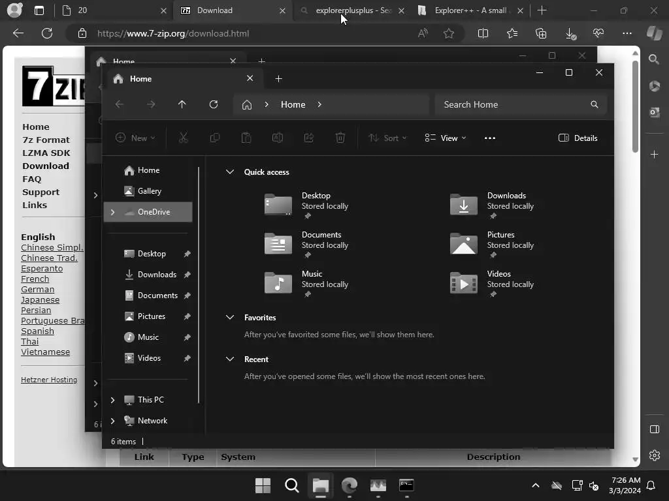
Task: Unpin Music in the navigation pane
Action: click(187, 337)
